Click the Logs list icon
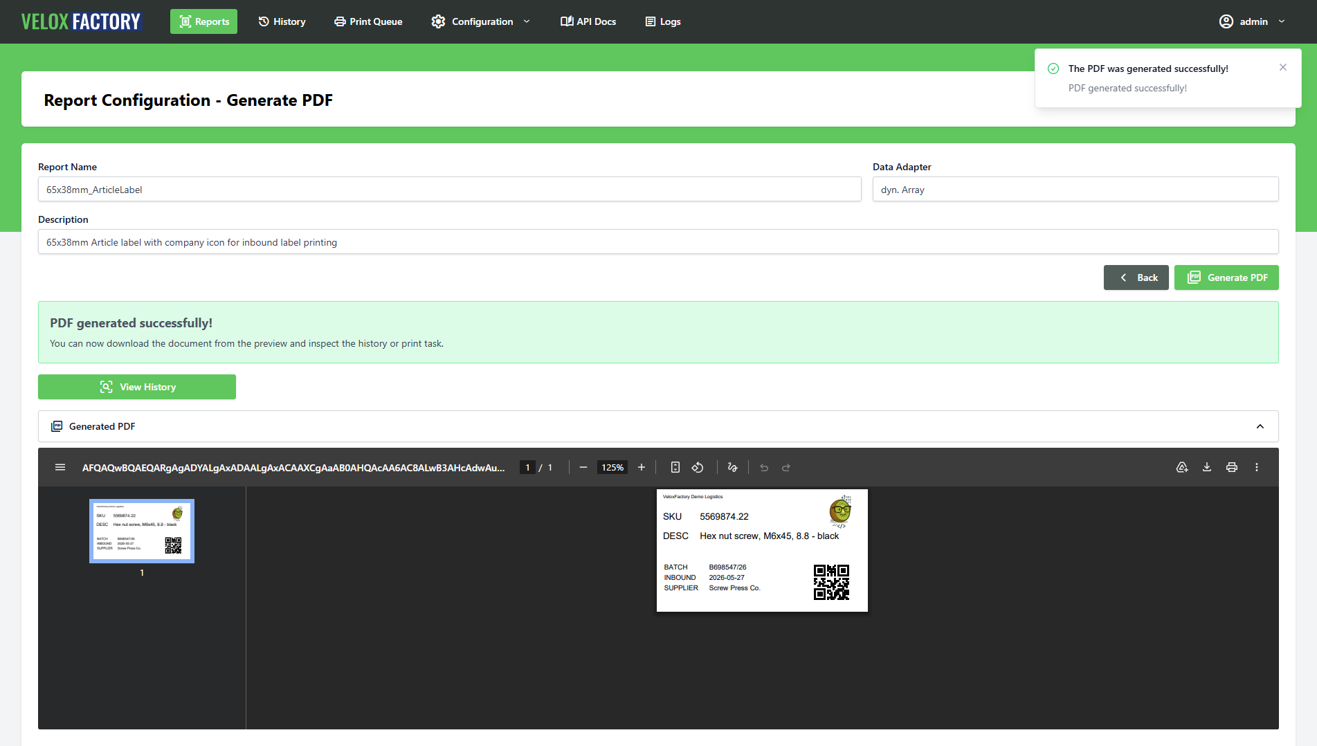Image resolution: width=1317 pixels, height=746 pixels. pyautogui.click(x=651, y=21)
